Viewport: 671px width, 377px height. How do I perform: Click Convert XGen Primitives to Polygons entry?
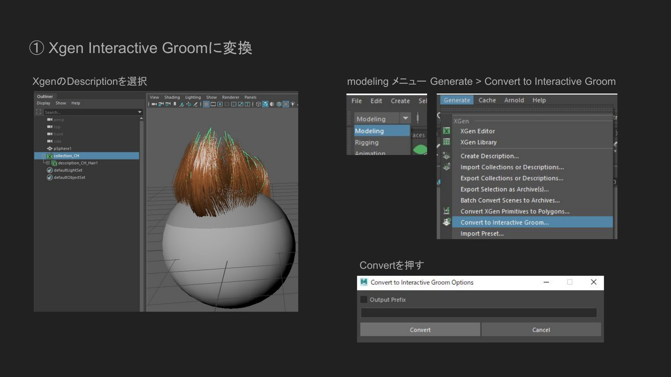[x=515, y=212]
